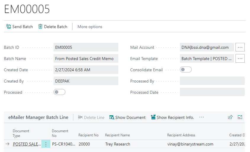Open Email Template lookup ellipsis button
The image size is (250, 152).
click(240, 59)
